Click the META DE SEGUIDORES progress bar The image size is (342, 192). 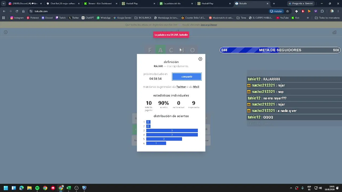(280, 50)
